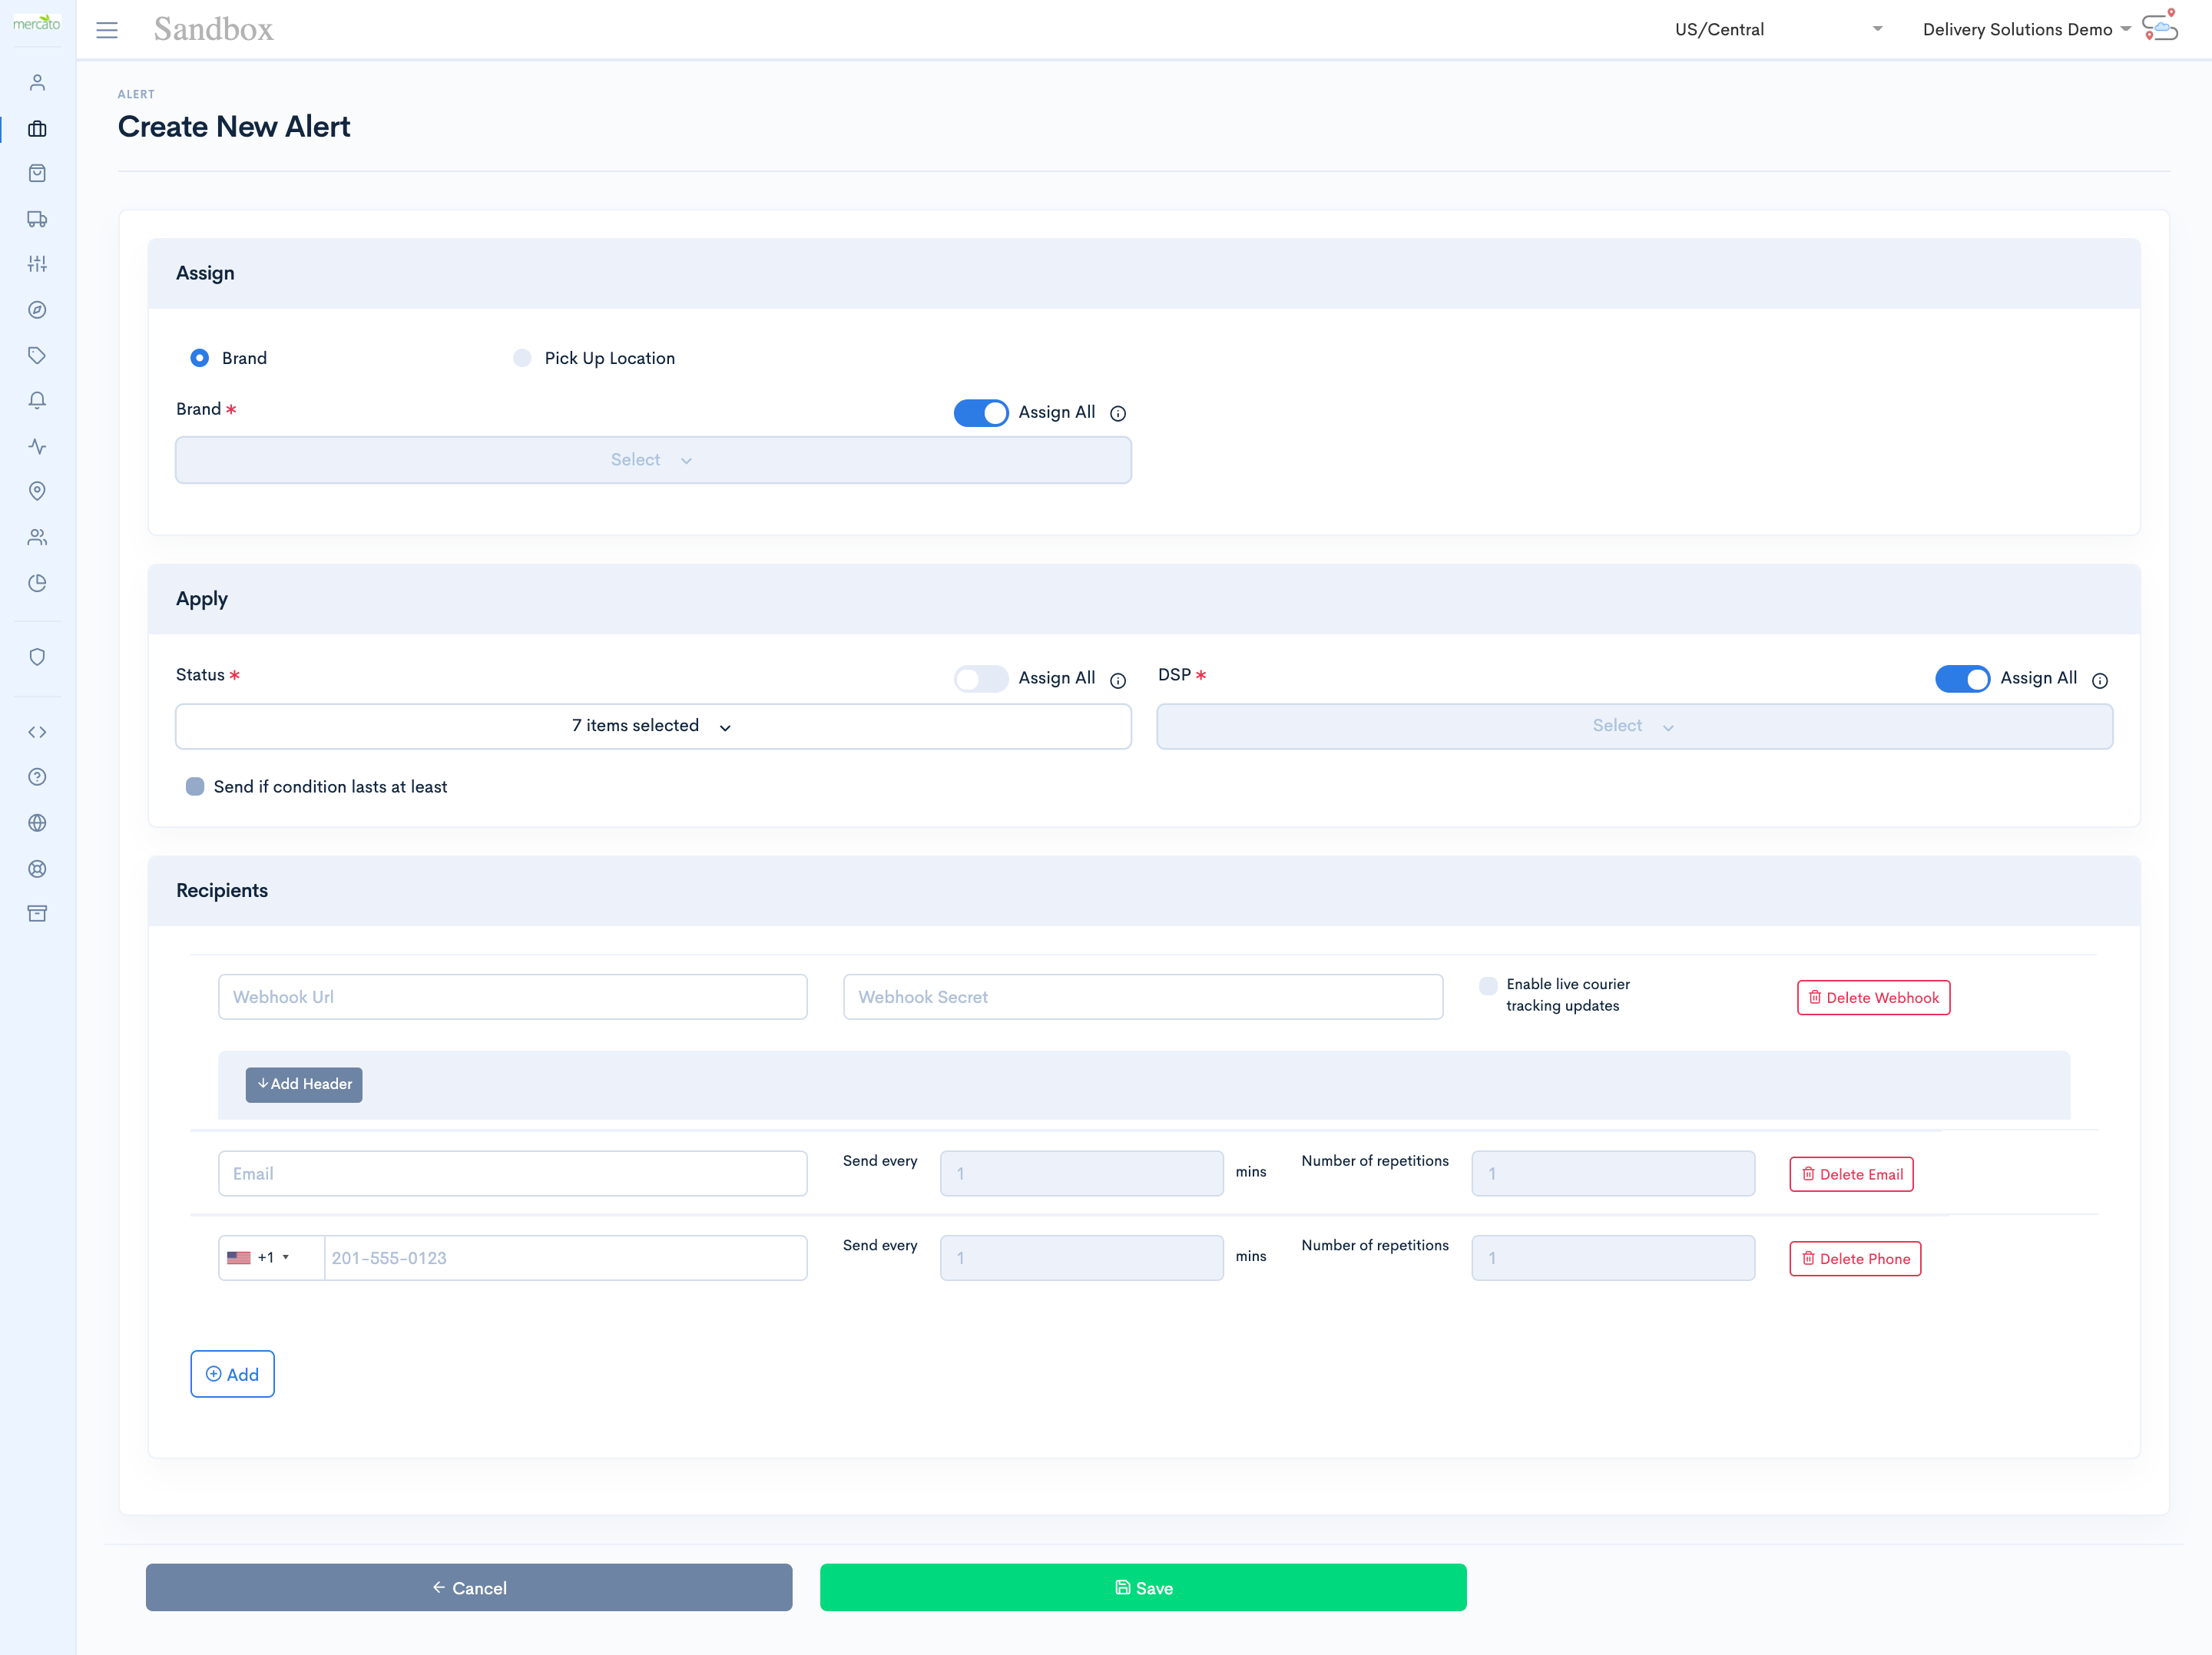Focus the Webhook Secret field
This screenshot has width=2212, height=1655.
pyautogui.click(x=1143, y=997)
